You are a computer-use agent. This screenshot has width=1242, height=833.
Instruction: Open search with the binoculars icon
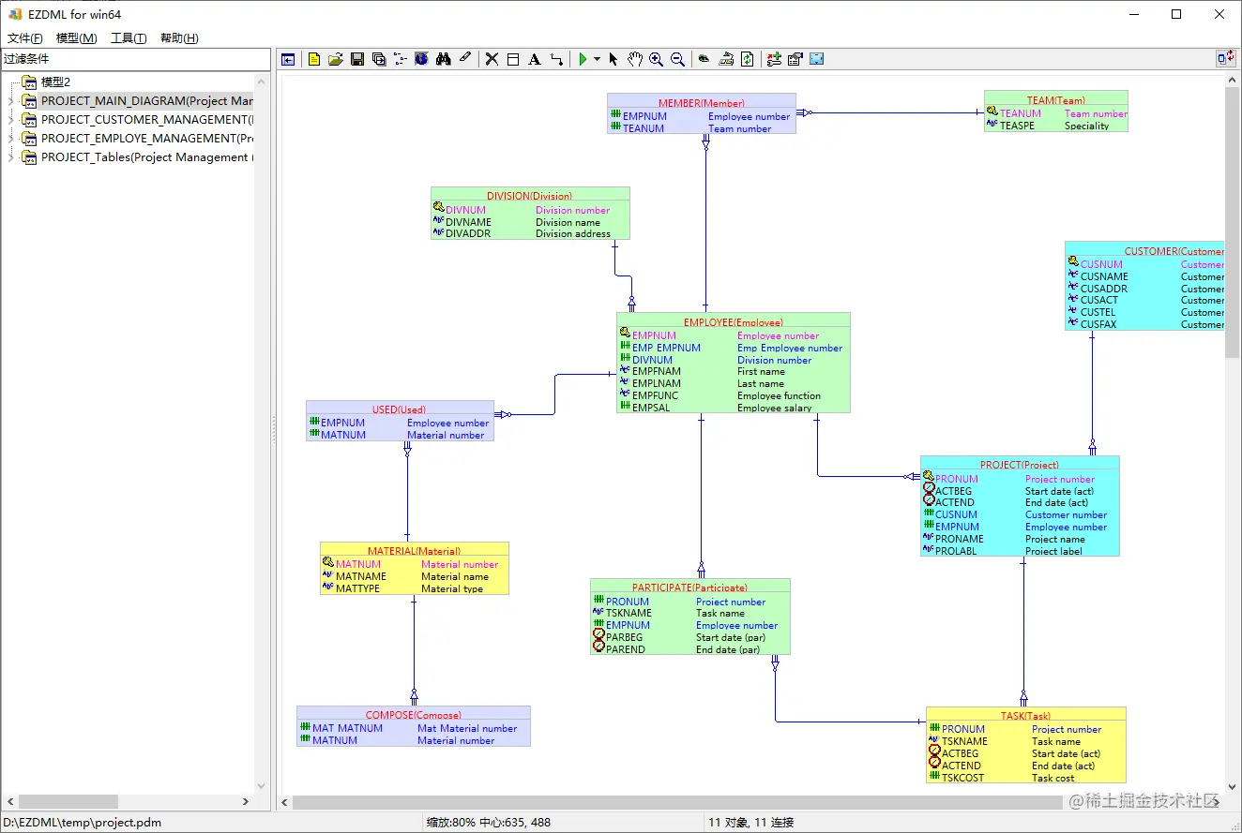[444, 59]
